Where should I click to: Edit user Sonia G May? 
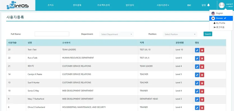point(197,91)
